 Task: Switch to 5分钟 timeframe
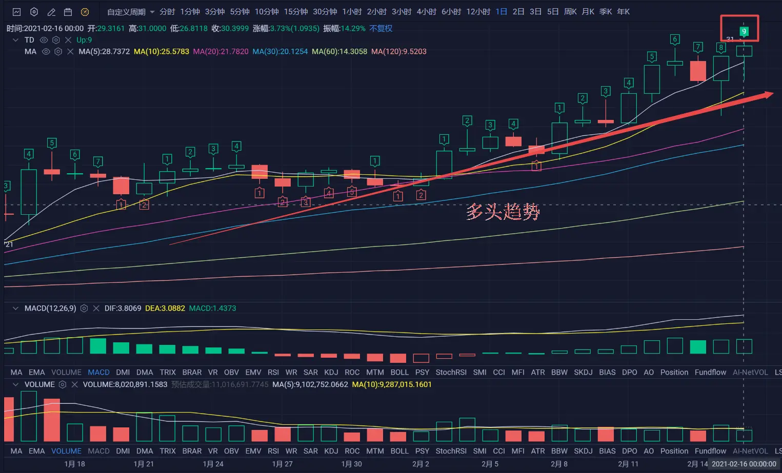(240, 12)
